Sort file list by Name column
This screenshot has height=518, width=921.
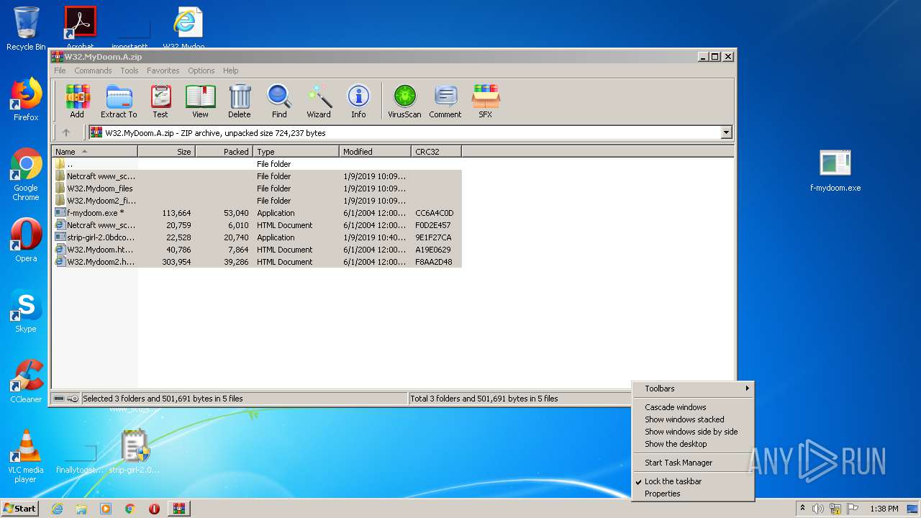[x=94, y=152]
